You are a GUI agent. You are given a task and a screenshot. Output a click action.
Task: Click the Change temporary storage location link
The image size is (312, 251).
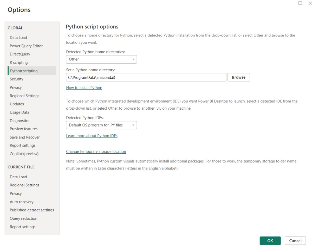[x=96, y=152]
